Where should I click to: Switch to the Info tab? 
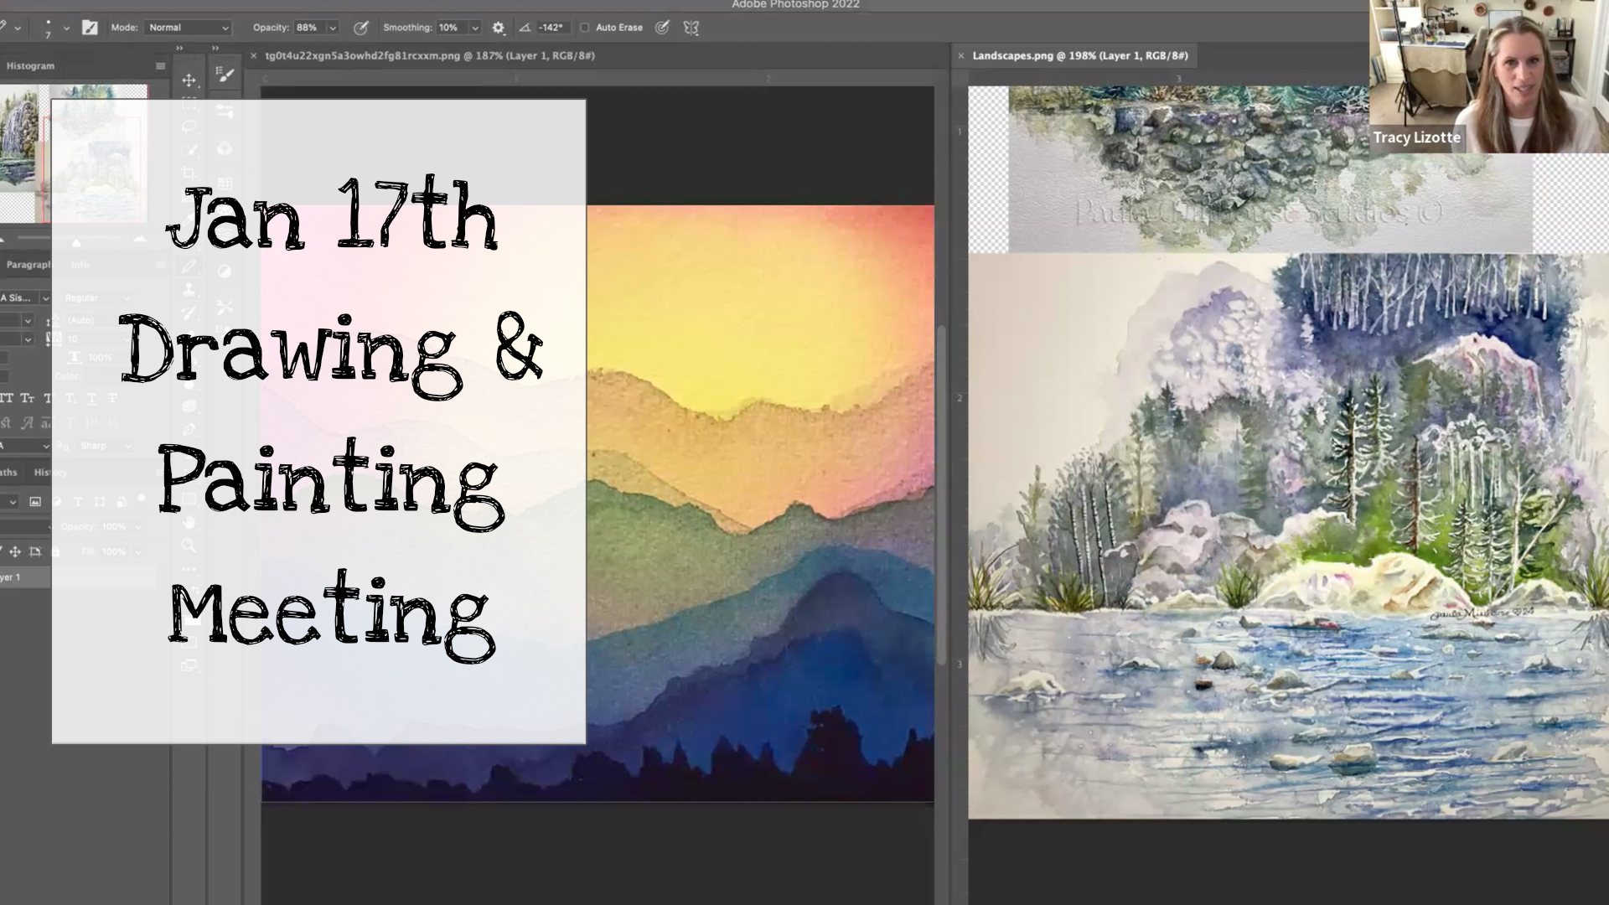pyautogui.click(x=80, y=265)
